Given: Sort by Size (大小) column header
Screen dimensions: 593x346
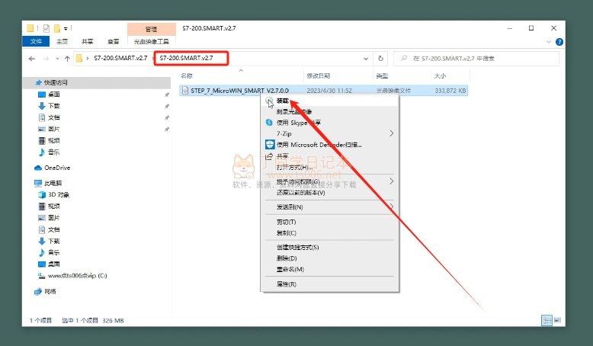Looking at the screenshot, I should 440,76.
